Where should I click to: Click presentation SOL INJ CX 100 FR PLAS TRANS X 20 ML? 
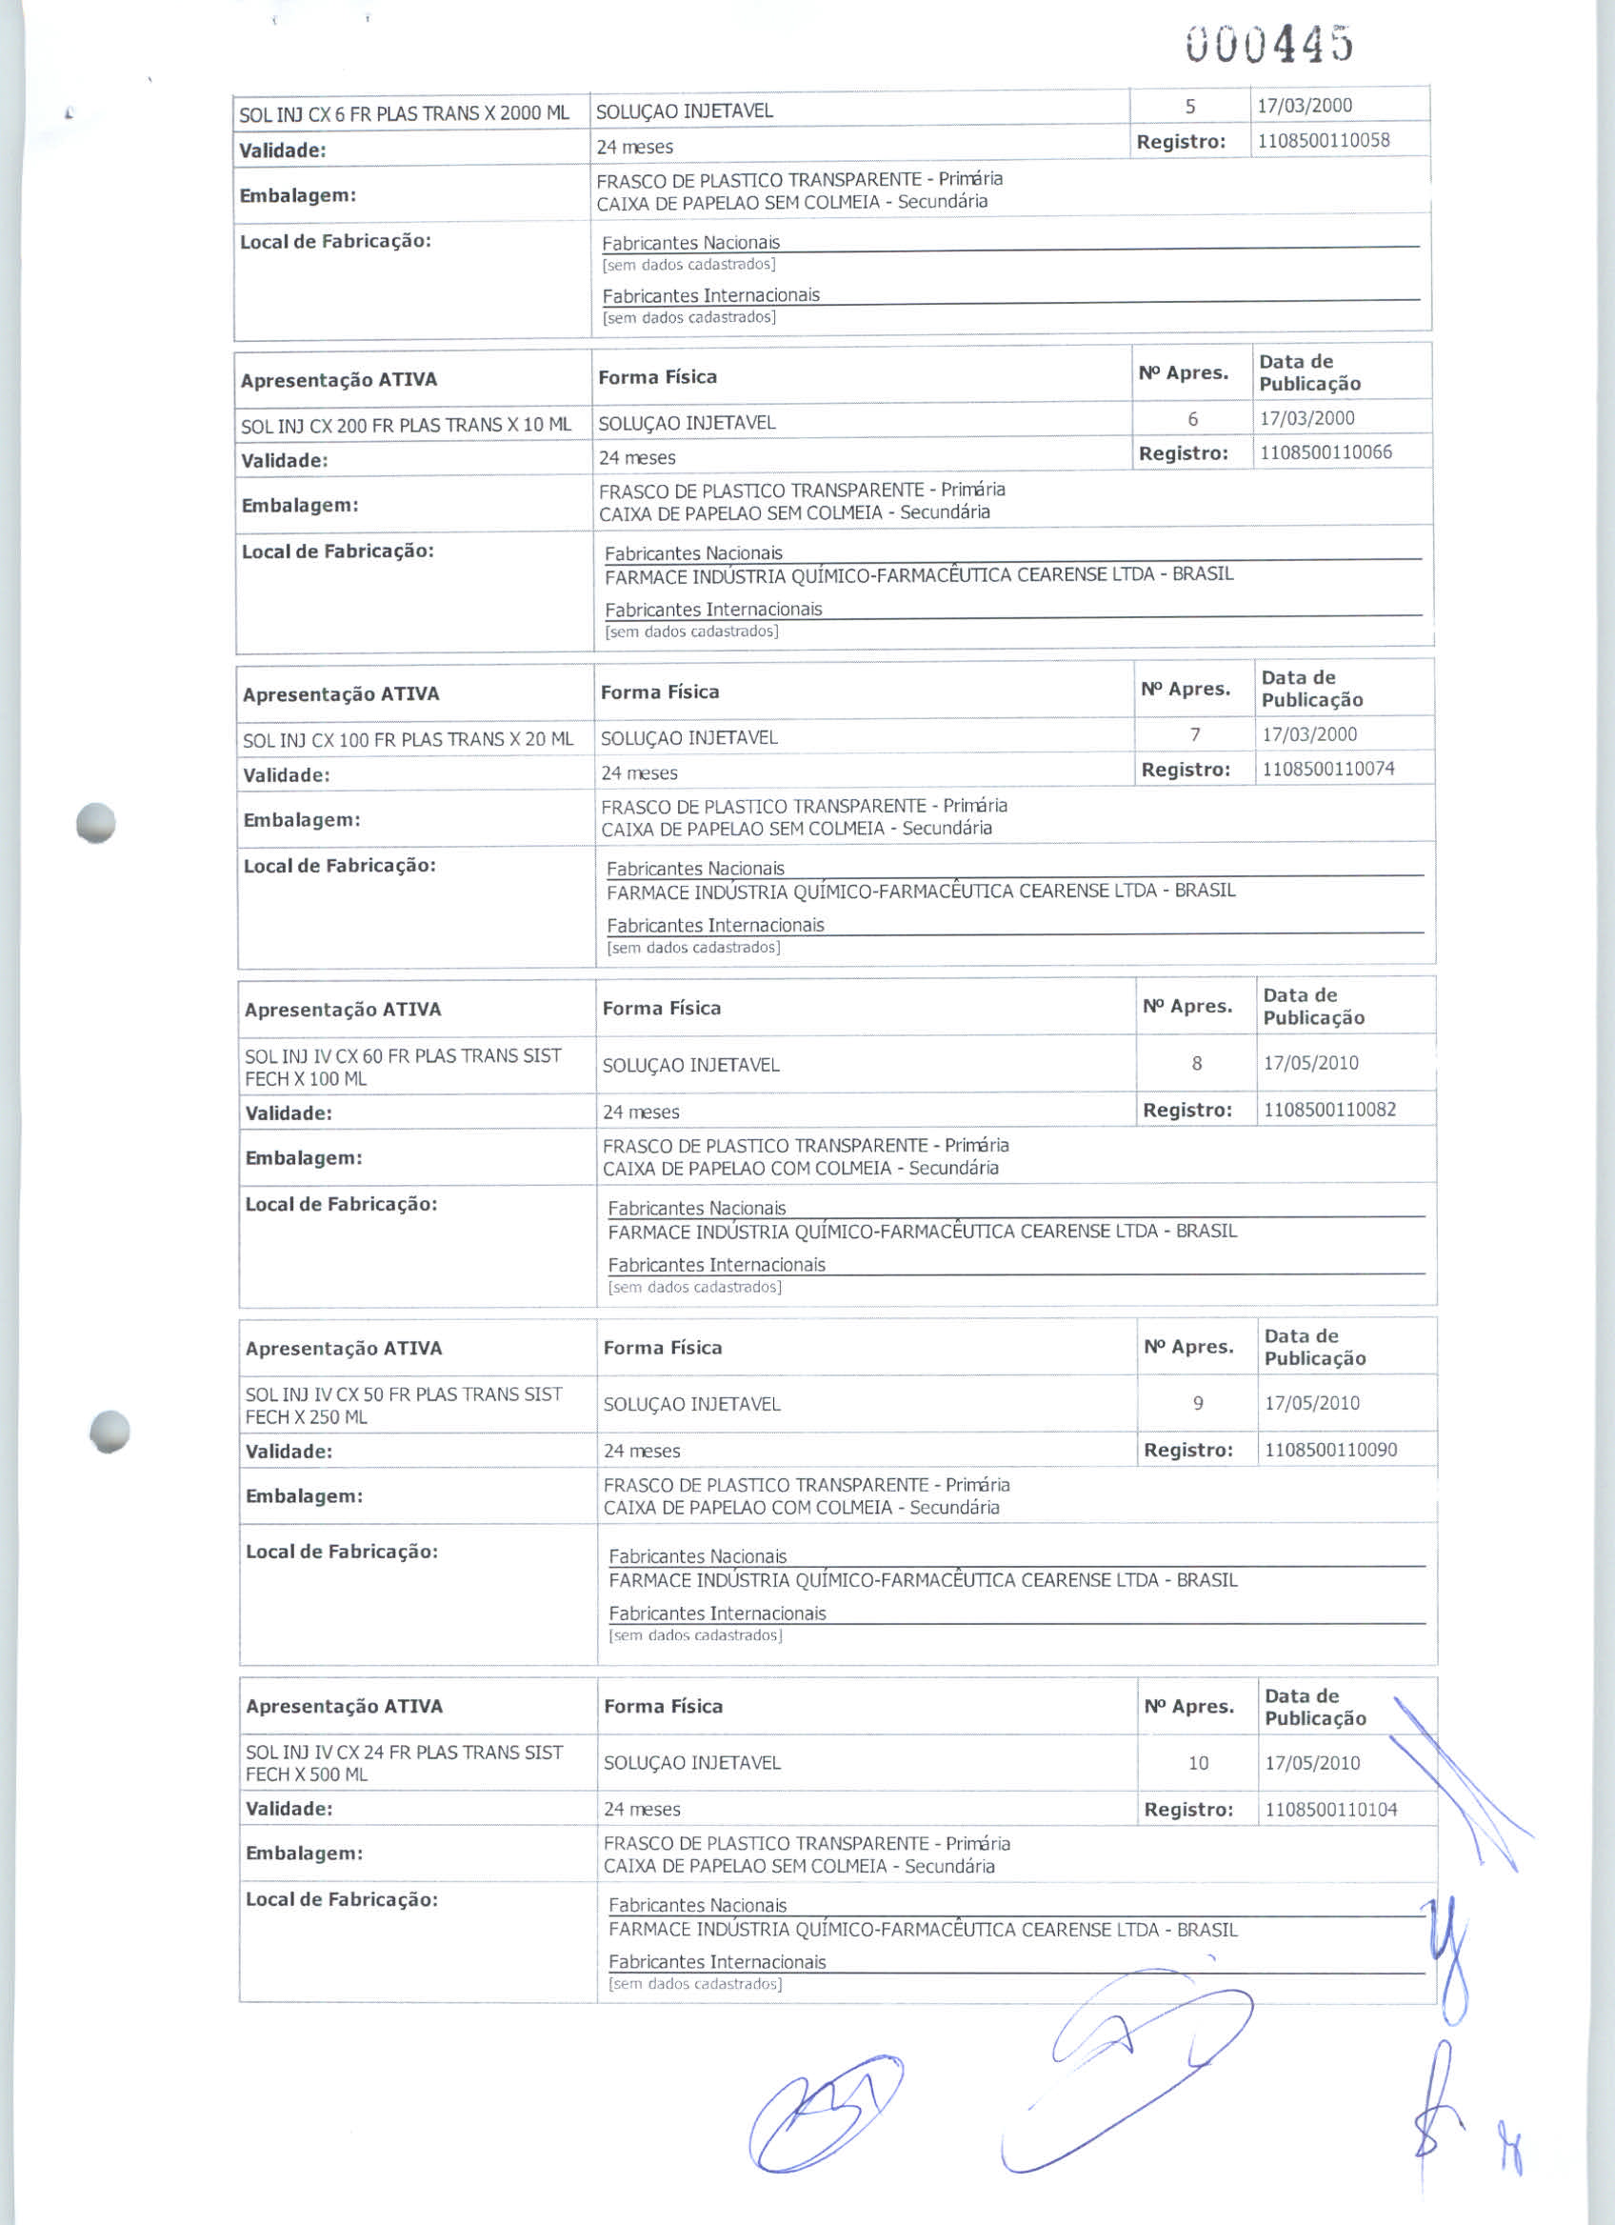click(408, 740)
